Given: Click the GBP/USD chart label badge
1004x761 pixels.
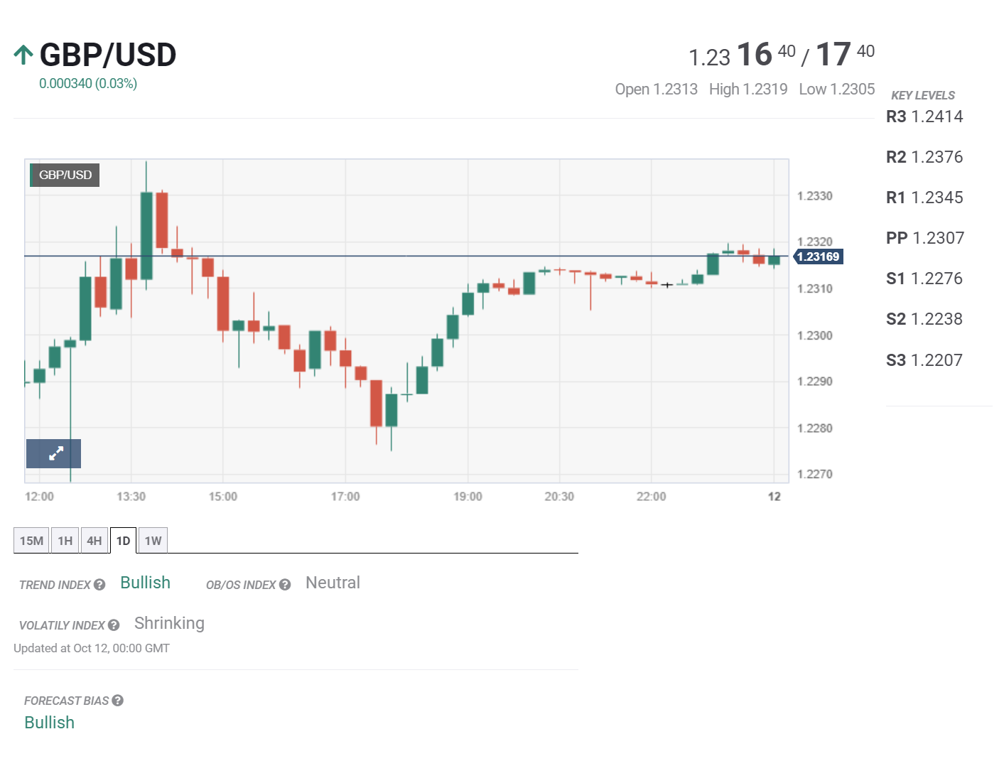Looking at the screenshot, I should (x=65, y=175).
